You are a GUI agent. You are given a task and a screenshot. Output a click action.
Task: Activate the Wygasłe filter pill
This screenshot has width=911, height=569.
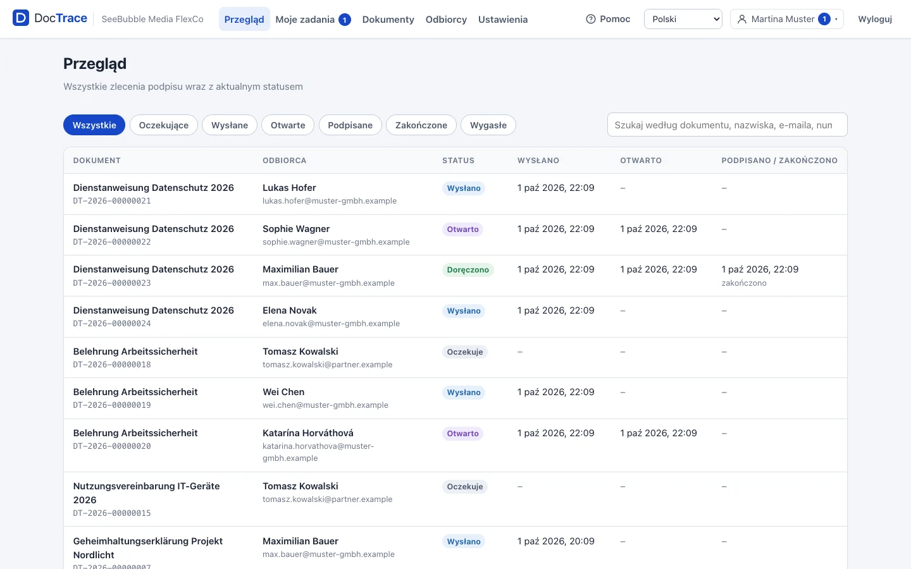tap(488, 125)
